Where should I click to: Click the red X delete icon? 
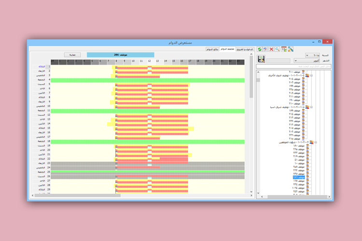point(271,49)
